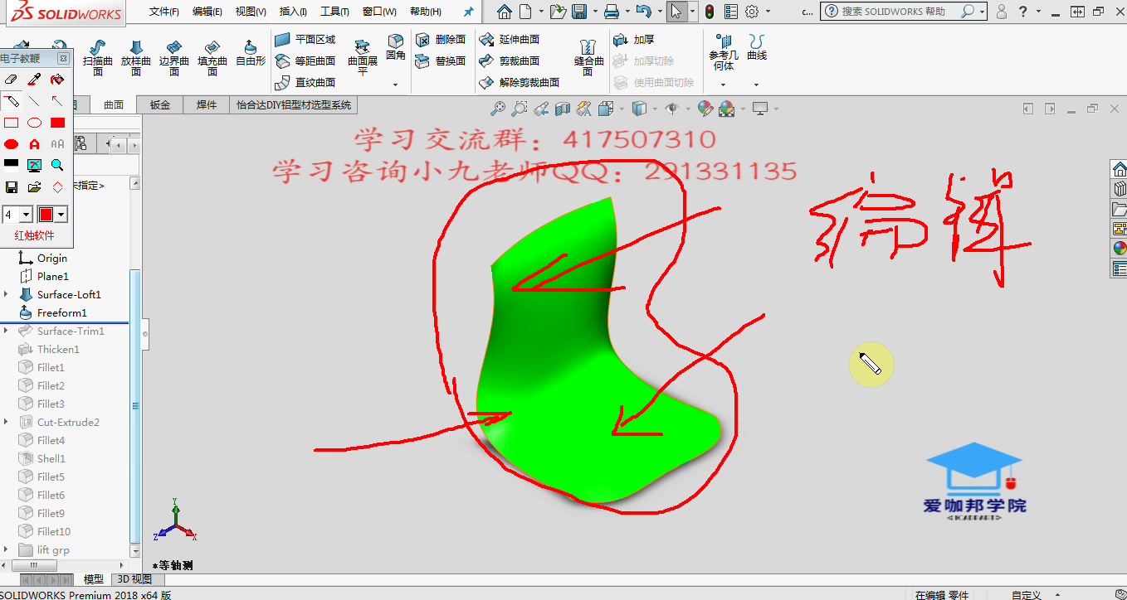Click the Ruled Surface (直纹曲面) button
This screenshot has width=1127, height=600.
[305, 83]
